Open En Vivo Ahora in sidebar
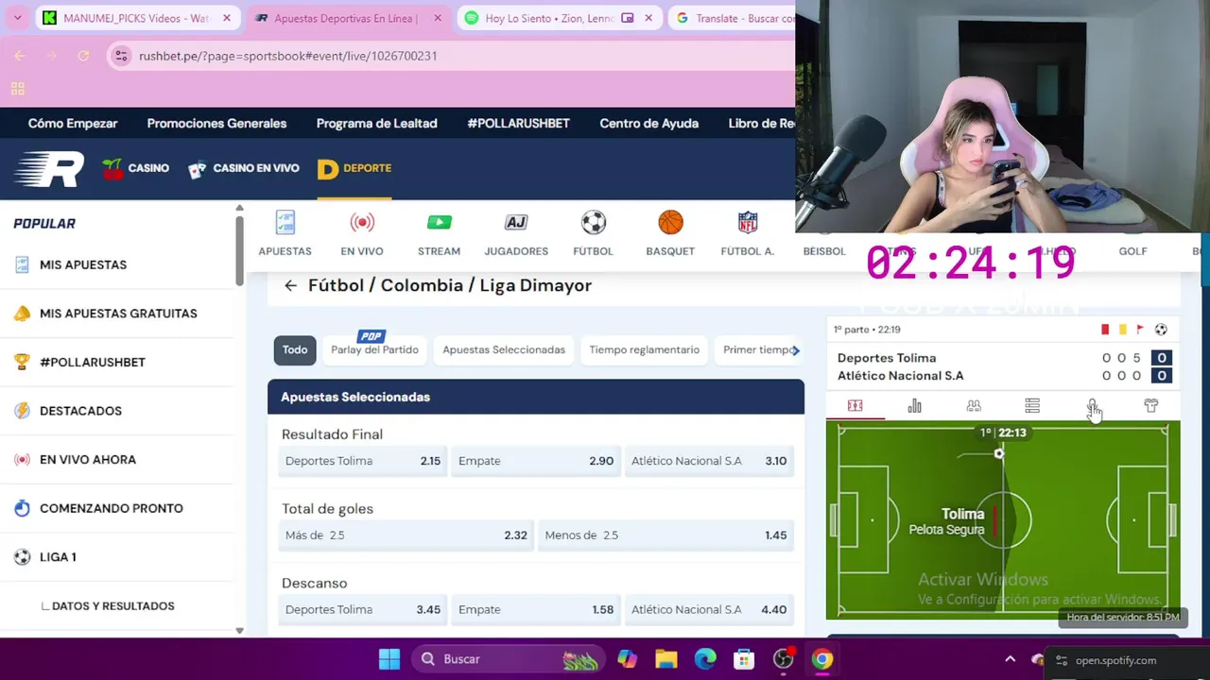1210x680 pixels. click(x=87, y=460)
